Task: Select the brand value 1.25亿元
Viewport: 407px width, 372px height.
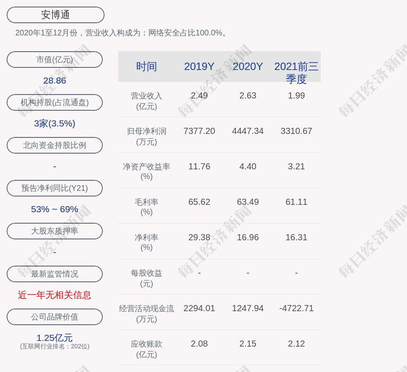Action: point(55,338)
